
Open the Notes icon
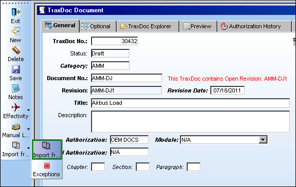click(15, 88)
